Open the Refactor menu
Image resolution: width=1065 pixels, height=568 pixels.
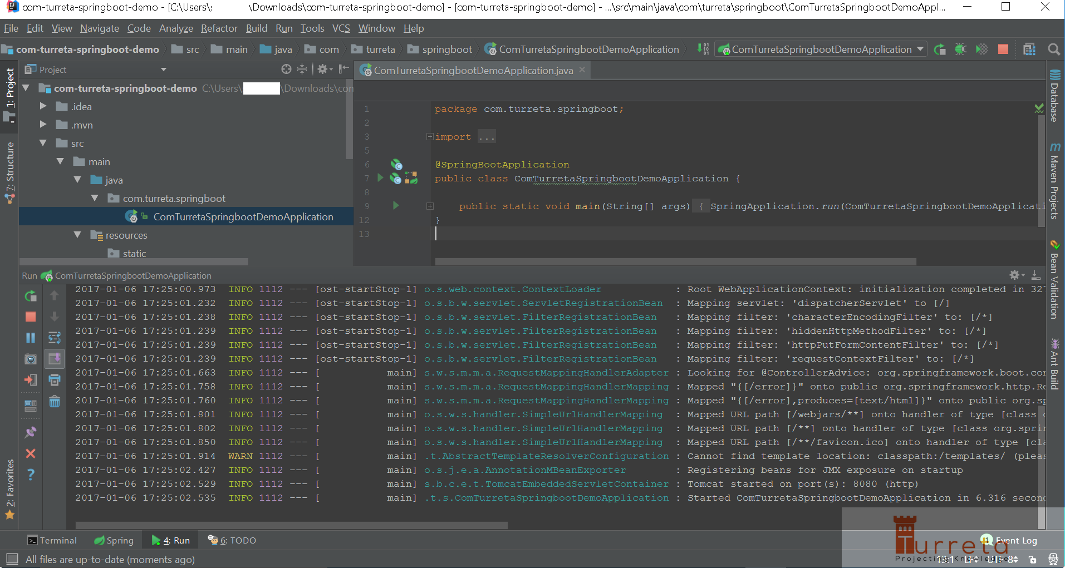(219, 28)
